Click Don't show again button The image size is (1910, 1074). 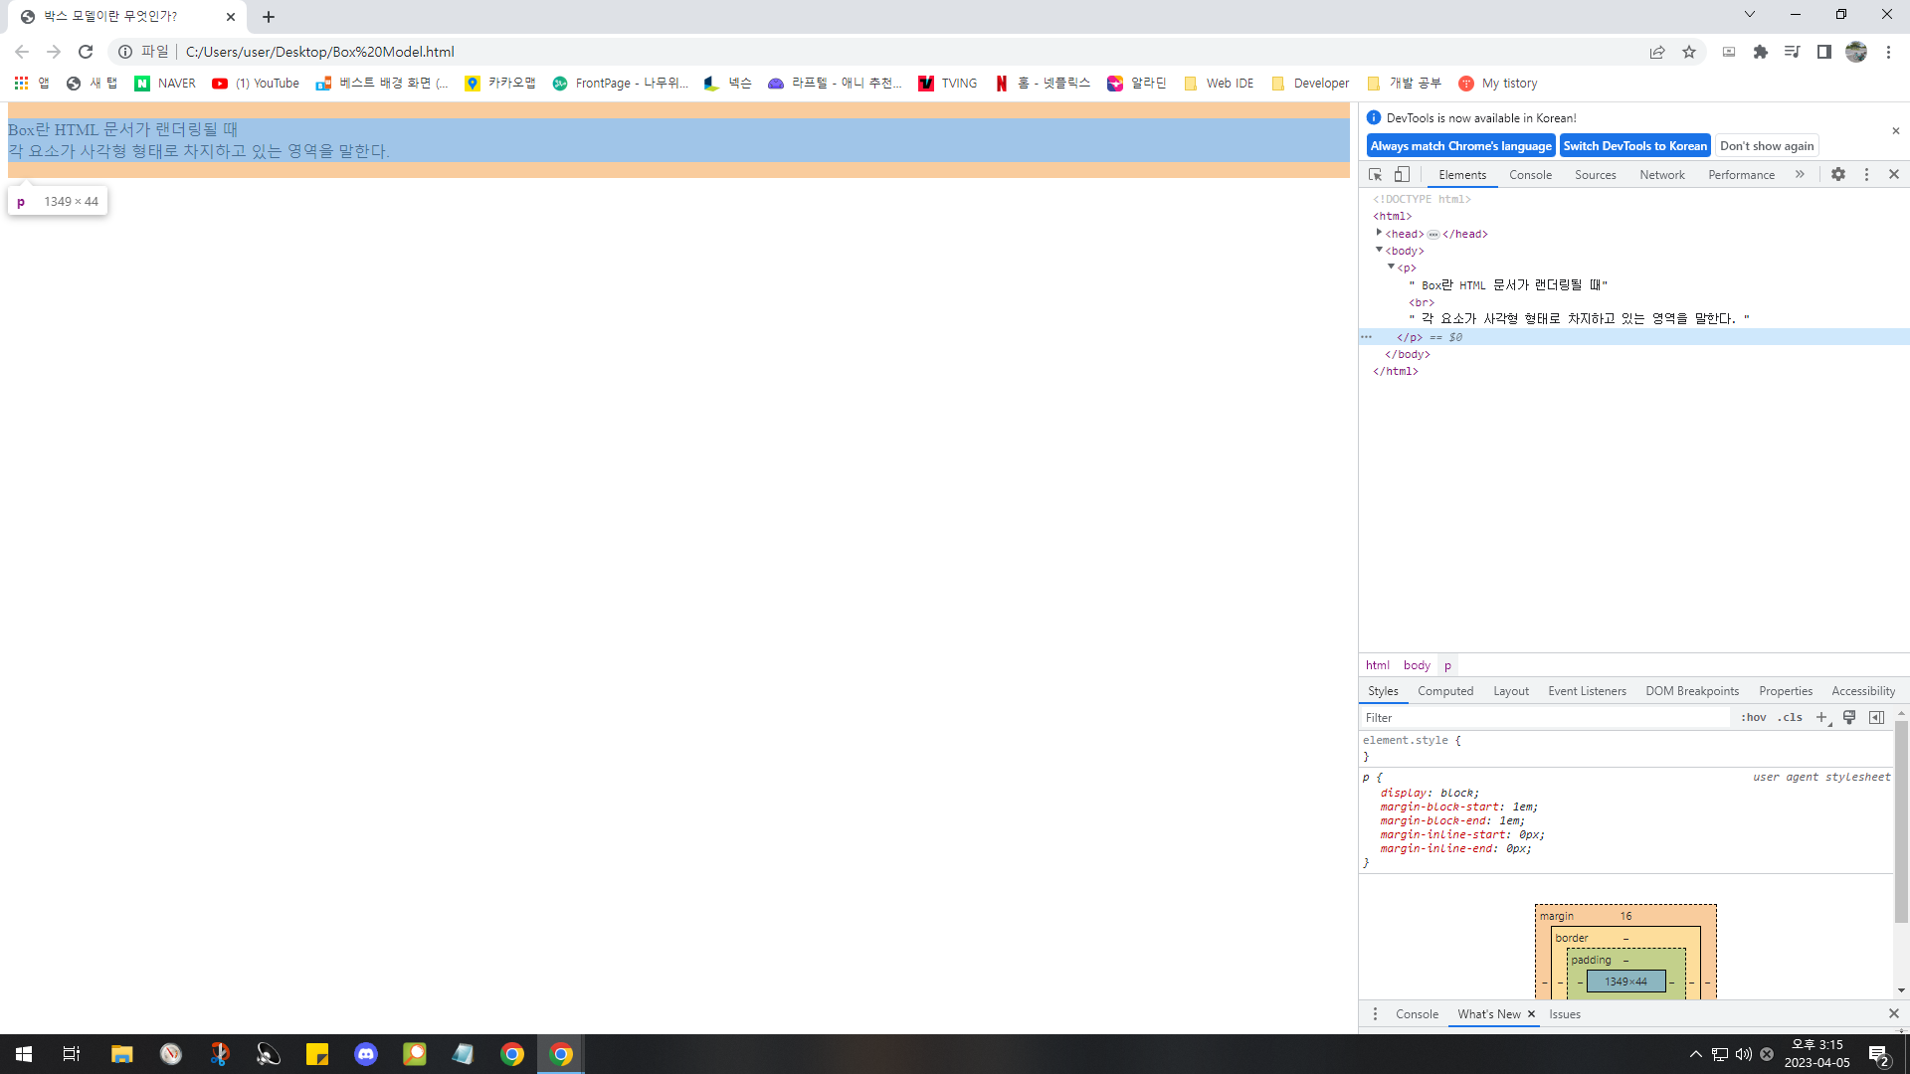(1767, 145)
